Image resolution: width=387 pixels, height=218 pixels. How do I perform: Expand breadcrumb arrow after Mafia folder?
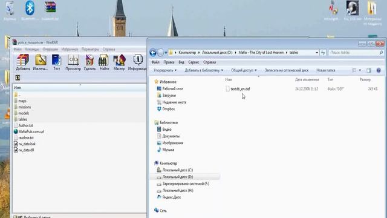(287, 53)
